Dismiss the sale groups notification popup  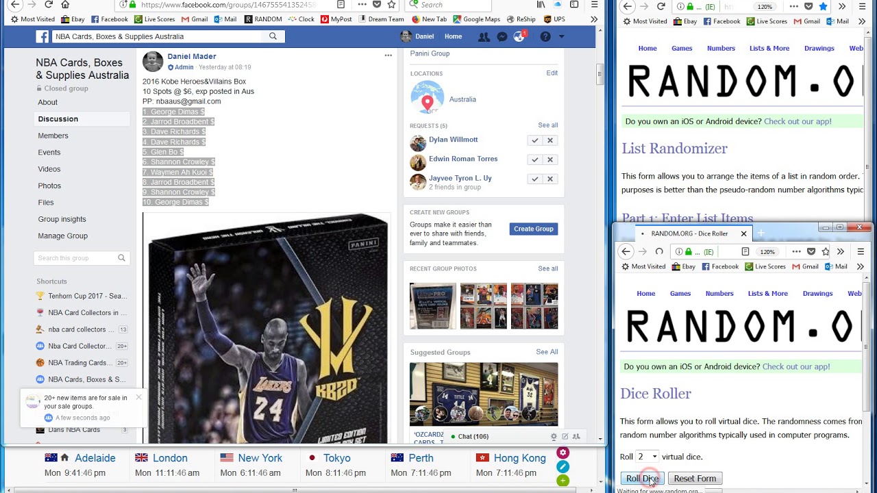pyautogui.click(x=138, y=397)
